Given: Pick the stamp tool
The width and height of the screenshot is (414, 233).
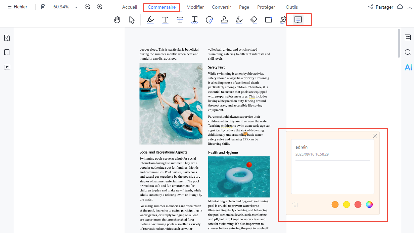Looking at the screenshot, I should pyautogui.click(x=224, y=20).
